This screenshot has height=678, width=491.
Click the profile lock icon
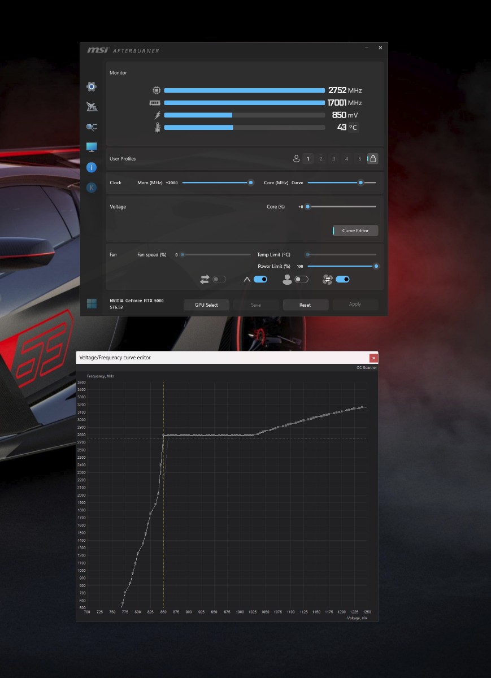373,159
